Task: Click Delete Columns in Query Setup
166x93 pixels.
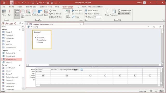Action: pos(92,14)
